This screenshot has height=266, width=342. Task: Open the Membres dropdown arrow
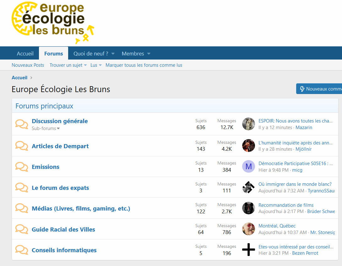[149, 54]
